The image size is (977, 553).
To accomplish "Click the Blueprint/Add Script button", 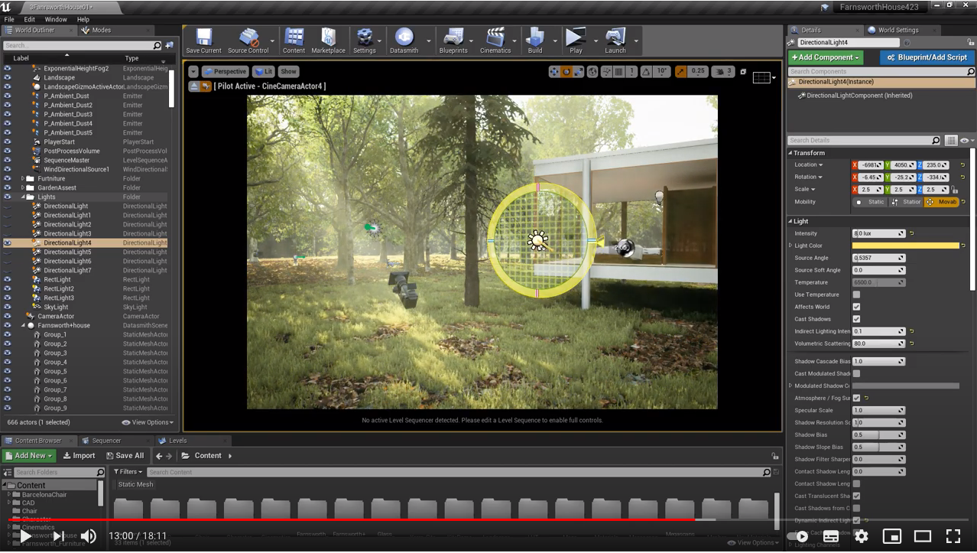I will point(927,57).
